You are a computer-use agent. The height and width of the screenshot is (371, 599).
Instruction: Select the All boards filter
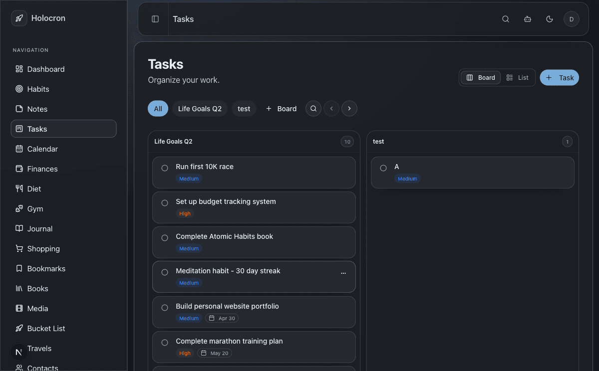(158, 108)
